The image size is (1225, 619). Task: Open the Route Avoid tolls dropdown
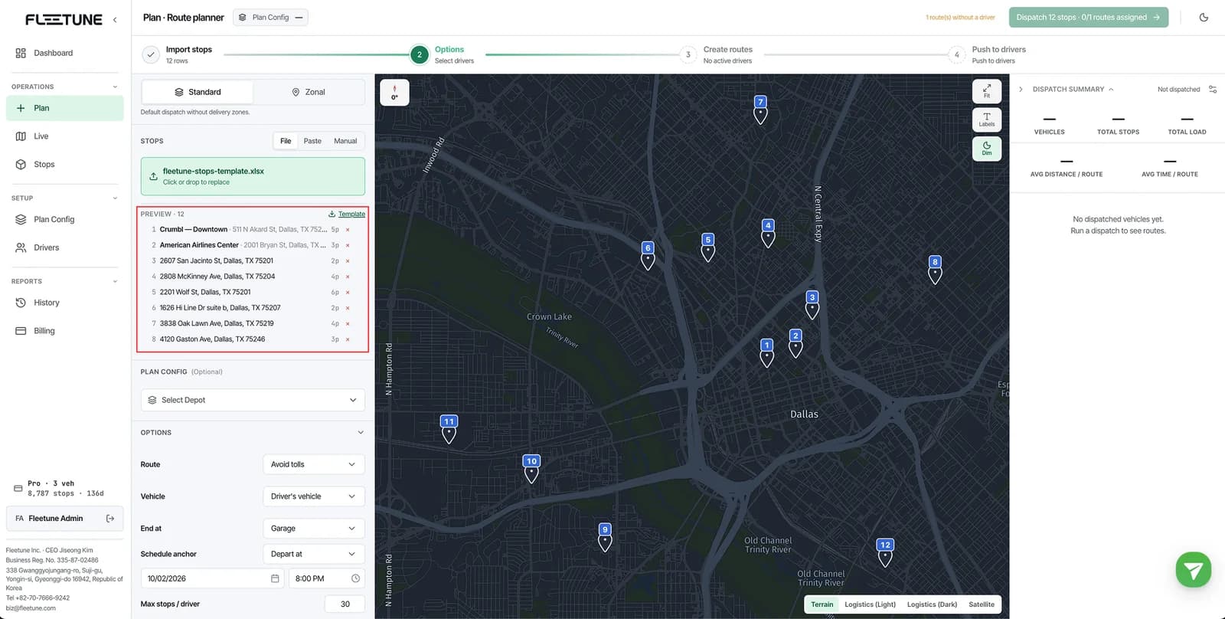[313, 464]
